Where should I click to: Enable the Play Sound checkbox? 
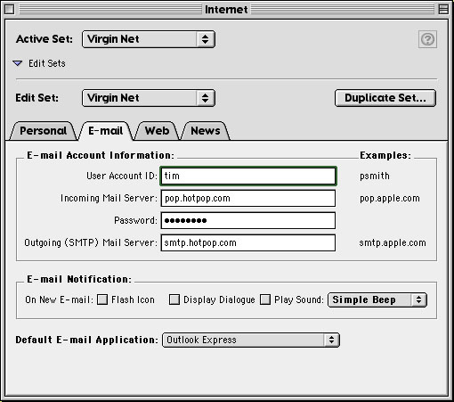point(265,299)
